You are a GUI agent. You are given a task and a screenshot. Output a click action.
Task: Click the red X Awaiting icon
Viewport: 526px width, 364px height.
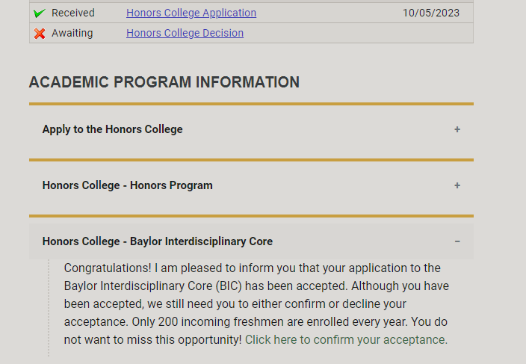coord(40,34)
